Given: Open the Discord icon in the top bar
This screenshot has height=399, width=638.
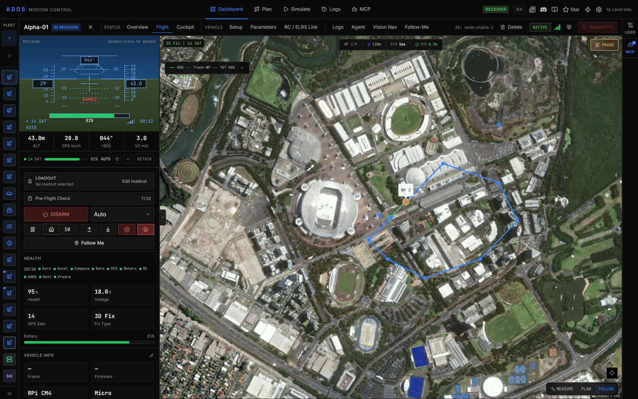Looking at the screenshot, I should coord(543,9).
